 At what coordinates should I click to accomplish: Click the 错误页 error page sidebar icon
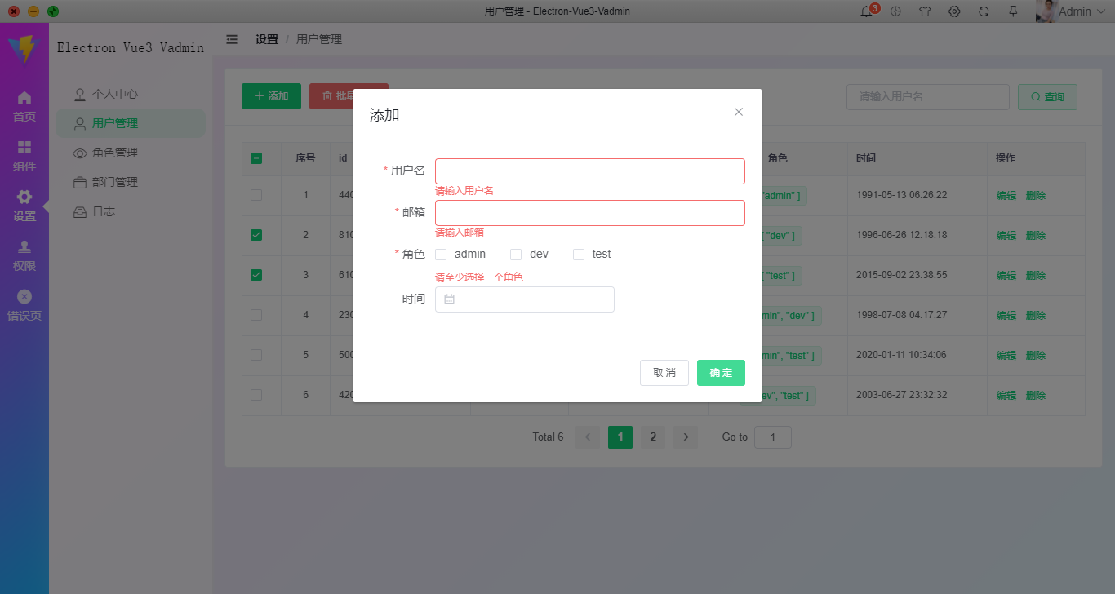24,297
